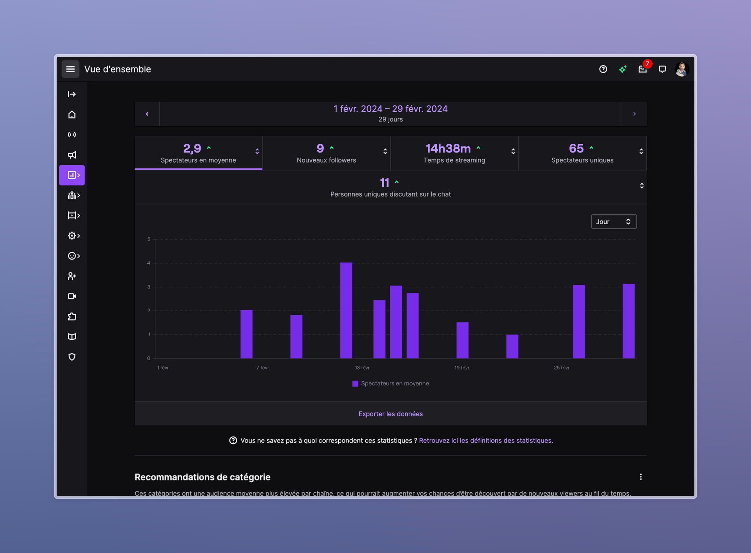Viewport: 751px width, 553px height.
Task: Select the Analytics chart sidebar icon
Action: (72, 175)
